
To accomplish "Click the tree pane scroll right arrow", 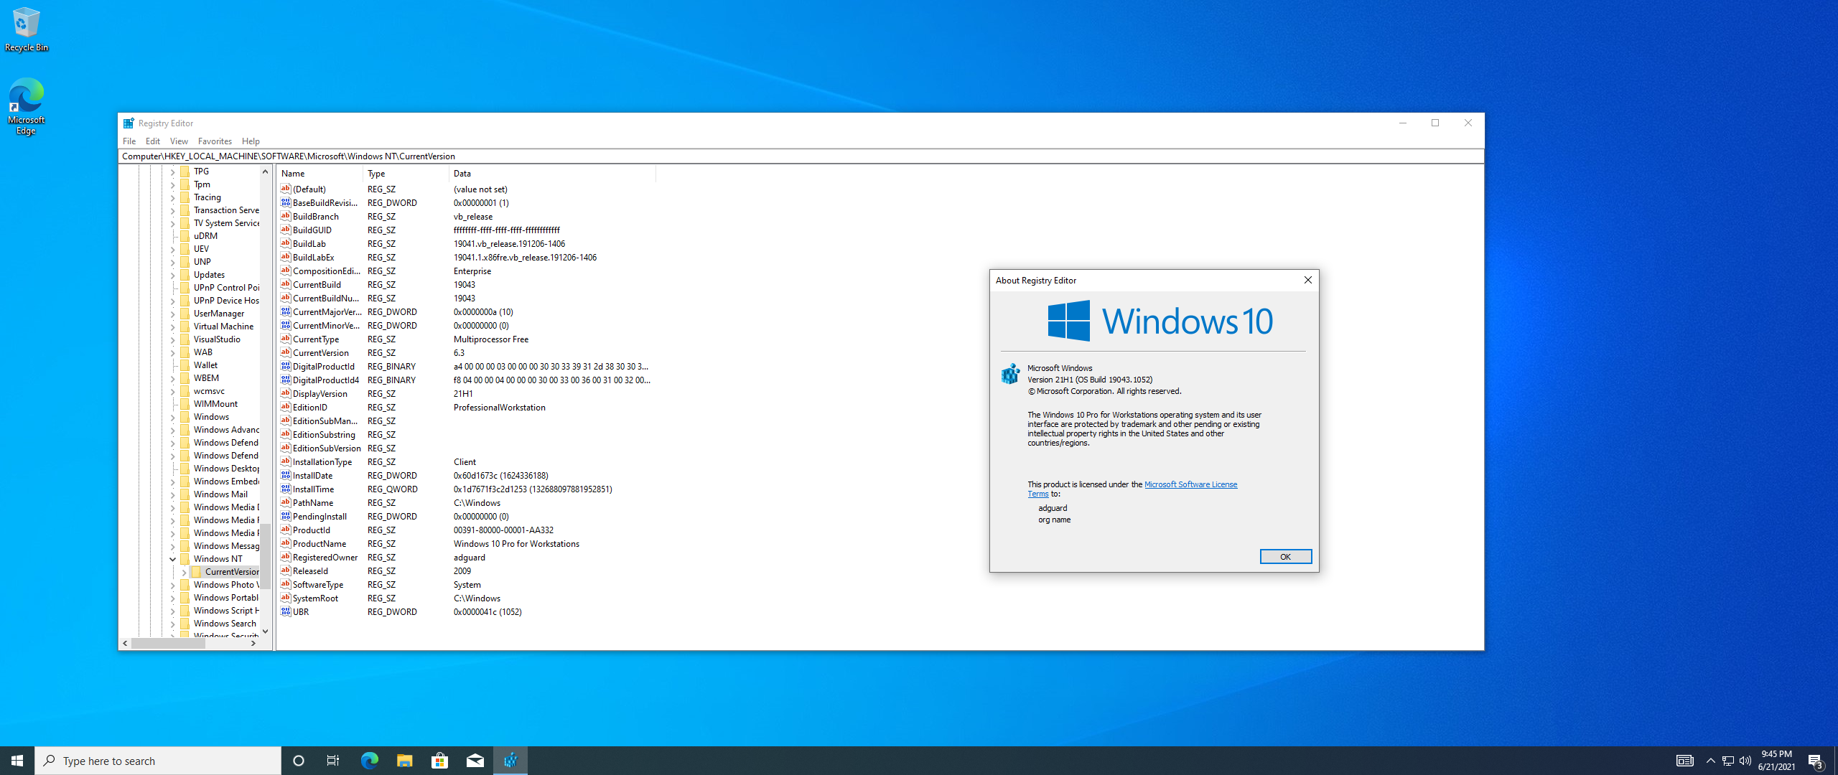I will [253, 644].
